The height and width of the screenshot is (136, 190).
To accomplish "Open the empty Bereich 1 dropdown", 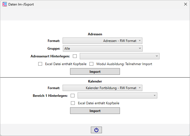I will (x=117, y=95).
